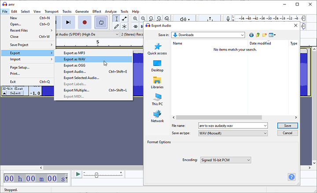Select the Envelope tool
This screenshot has width=317, height=193.
125,19
